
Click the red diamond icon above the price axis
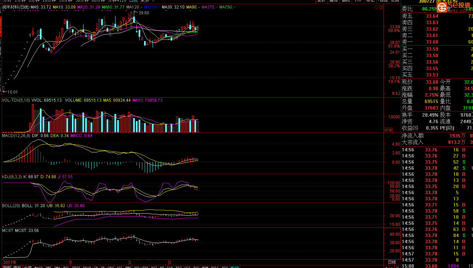376,7
